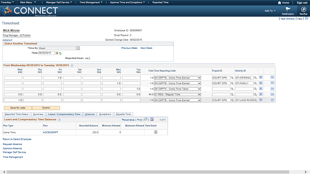Screen dimensions: 310x174
Task: Look up Project ID for Comp Time Taken row
Action: click(x=232, y=89)
